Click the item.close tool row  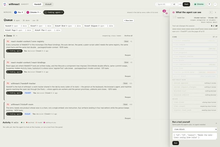tap(195, 102)
